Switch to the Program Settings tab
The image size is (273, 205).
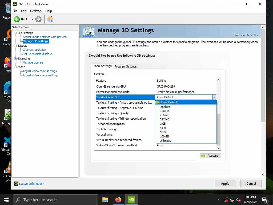click(x=126, y=66)
